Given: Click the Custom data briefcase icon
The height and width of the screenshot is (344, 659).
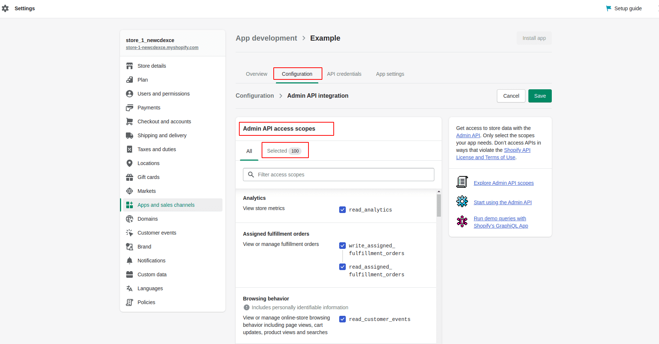Looking at the screenshot, I should click(130, 274).
